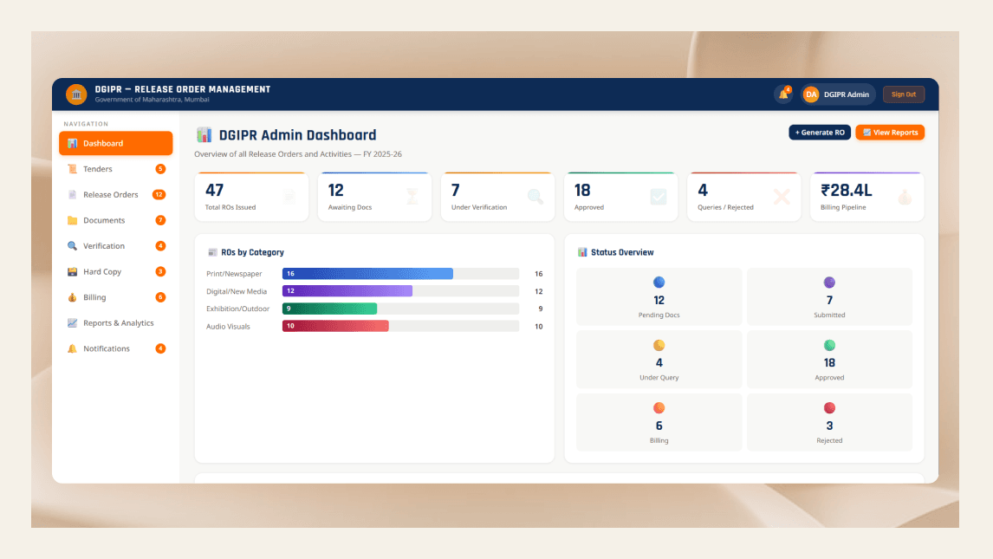Click the Tenders count badge 5

[161, 169]
